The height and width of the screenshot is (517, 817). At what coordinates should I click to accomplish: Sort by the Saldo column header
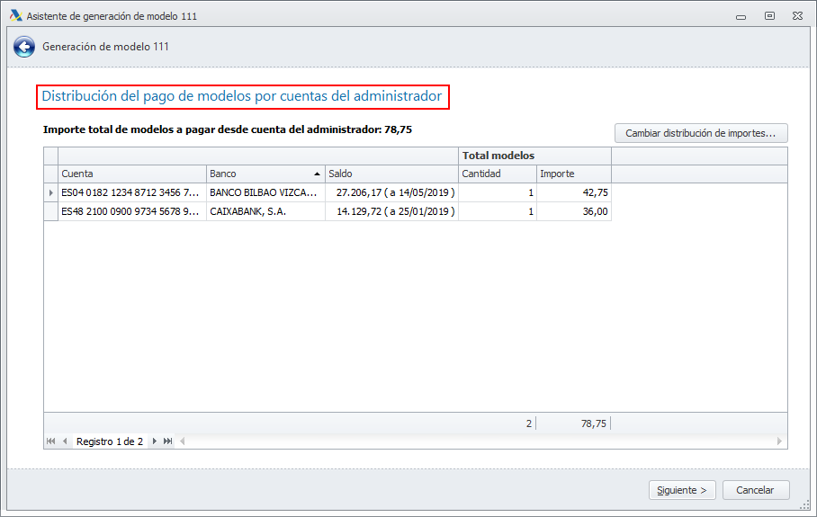pyautogui.click(x=391, y=174)
